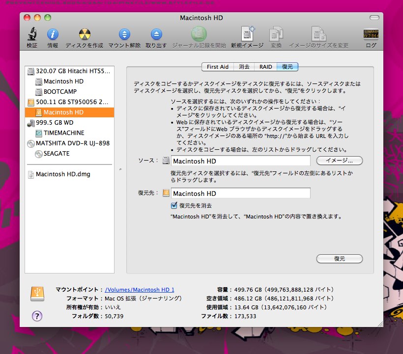Open the /Volumes/Macintosh HD 1 mount point link
The width and height of the screenshot is (403, 354).
pyautogui.click(x=140, y=290)
